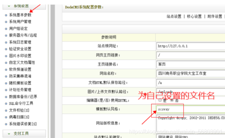
Task: Click bullet icon beside 系统基本参数
Action: pyautogui.click(x=6, y=15)
